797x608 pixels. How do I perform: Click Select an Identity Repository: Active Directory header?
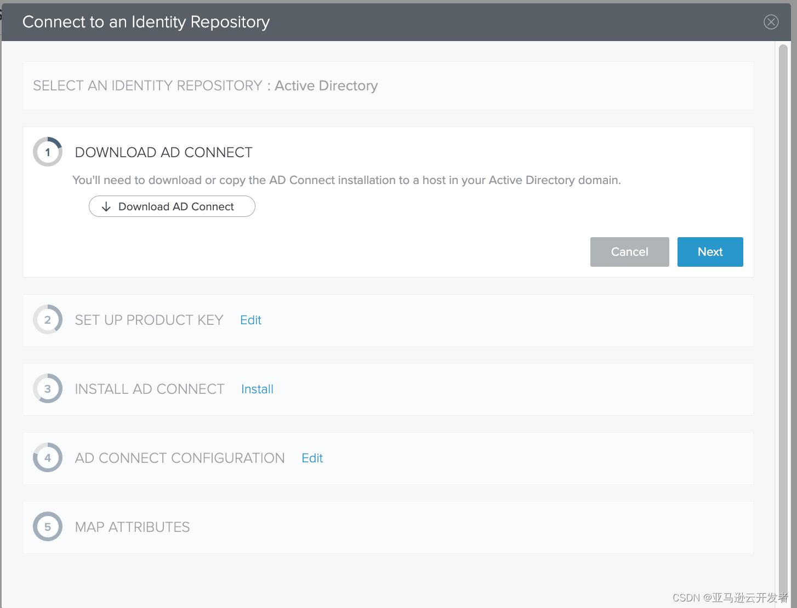coord(206,86)
